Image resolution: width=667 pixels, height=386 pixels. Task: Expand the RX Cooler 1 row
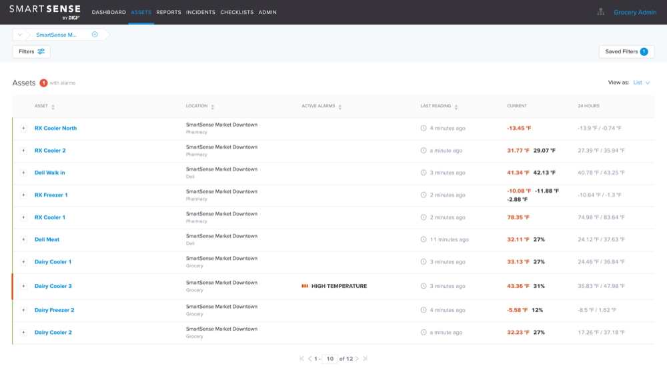point(23,217)
